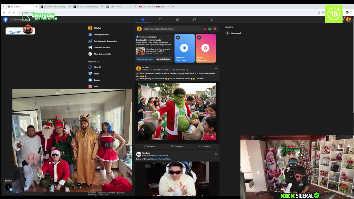Expand post text with Ver más
This screenshot has width=354, height=199.
click(x=200, y=78)
